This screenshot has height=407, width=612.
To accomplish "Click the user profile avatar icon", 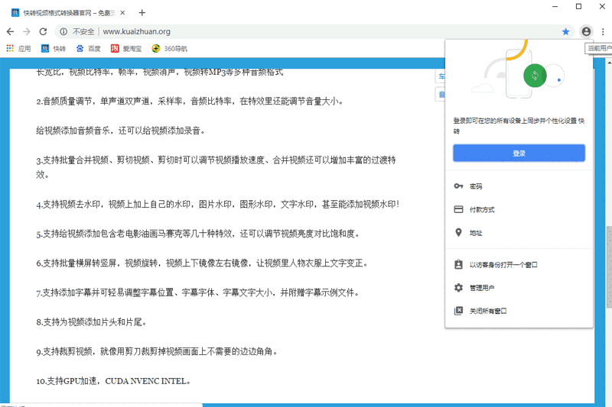I will click(x=586, y=31).
